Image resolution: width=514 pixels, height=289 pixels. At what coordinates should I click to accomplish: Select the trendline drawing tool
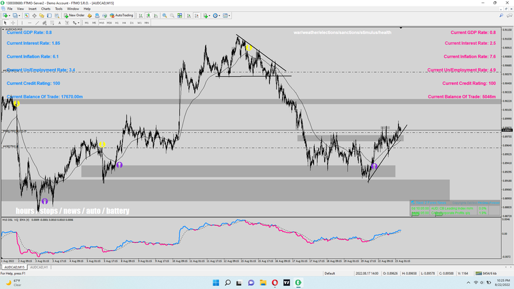pyautogui.click(x=36, y=22)
